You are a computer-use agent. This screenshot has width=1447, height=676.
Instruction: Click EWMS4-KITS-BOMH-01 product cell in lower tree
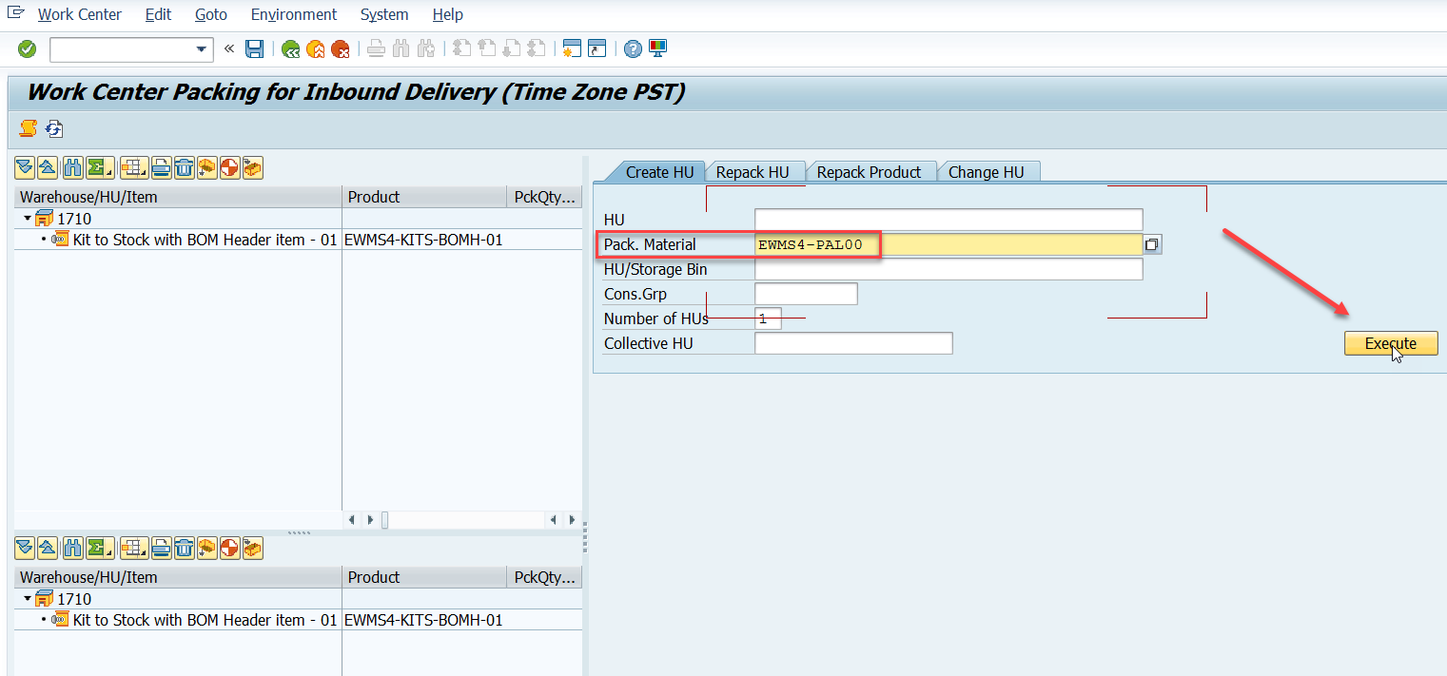click(423, 620)
